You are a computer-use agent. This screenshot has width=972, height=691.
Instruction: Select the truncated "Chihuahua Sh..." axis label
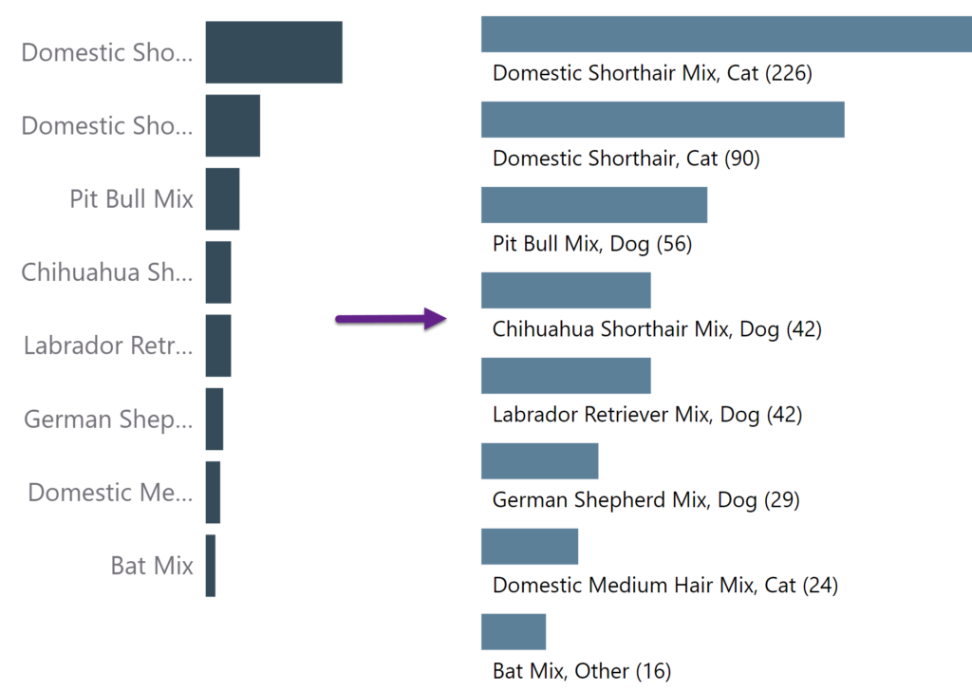point(106,272)
